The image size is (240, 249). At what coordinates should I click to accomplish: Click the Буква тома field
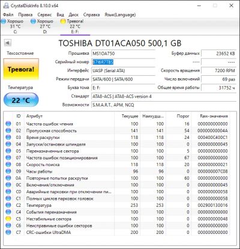point(123,88)
